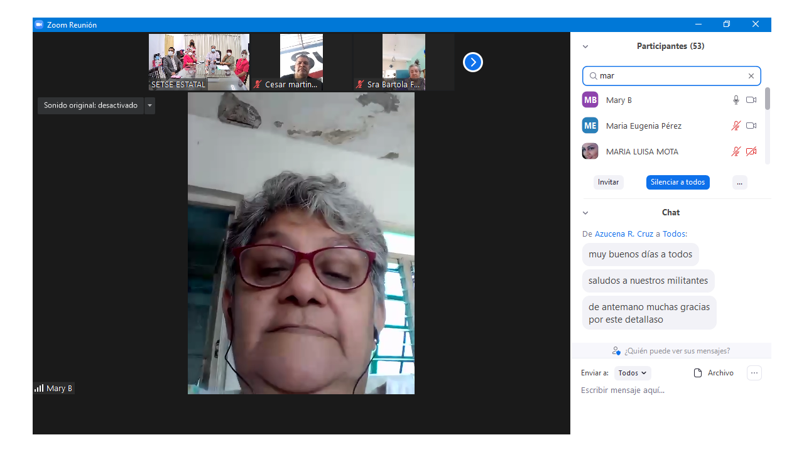Select Cesar martin video thumbnail
The image size is (804, 452).
[x=301, y=62]
